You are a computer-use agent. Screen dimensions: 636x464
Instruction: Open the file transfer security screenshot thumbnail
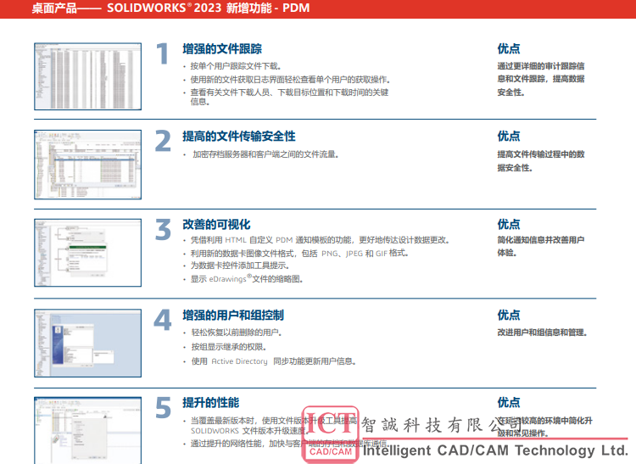point(87,165)
